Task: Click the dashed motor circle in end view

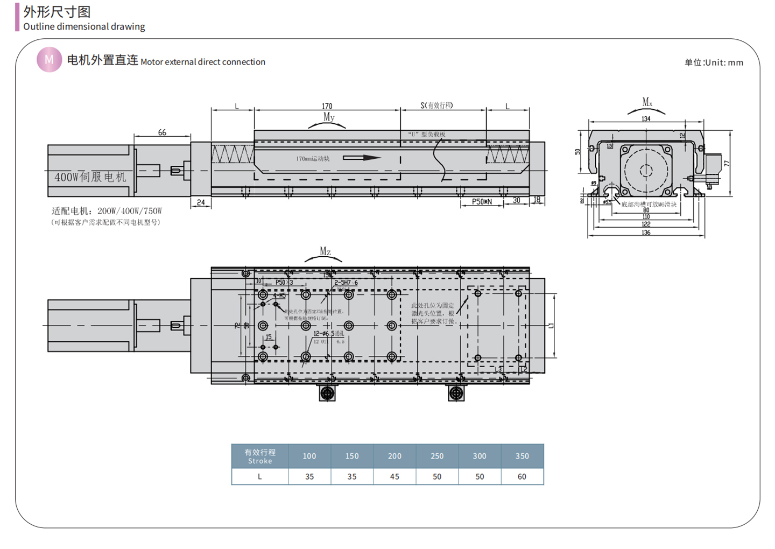Action: coord(646,171)
